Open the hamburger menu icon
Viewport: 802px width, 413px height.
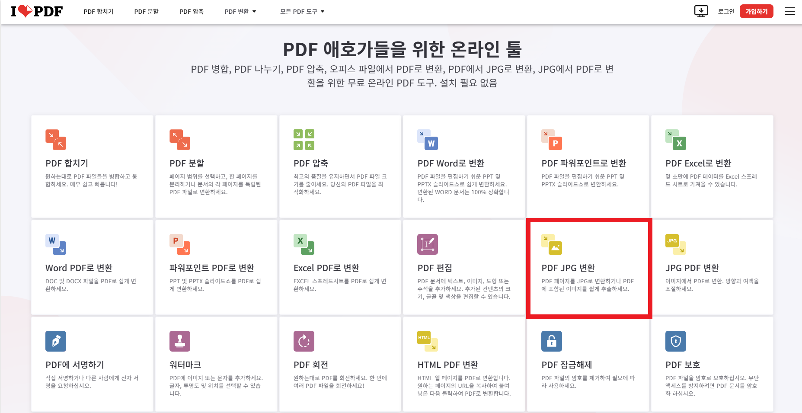790,12
